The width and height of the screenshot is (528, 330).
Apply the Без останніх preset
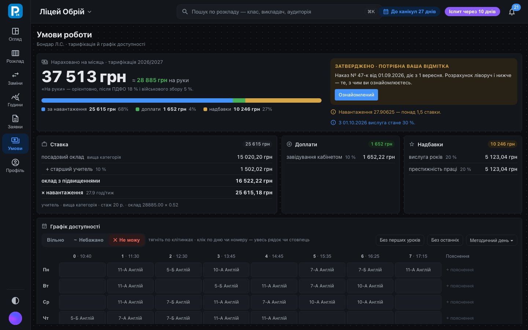pyautogui.click(x=445, y=240)
